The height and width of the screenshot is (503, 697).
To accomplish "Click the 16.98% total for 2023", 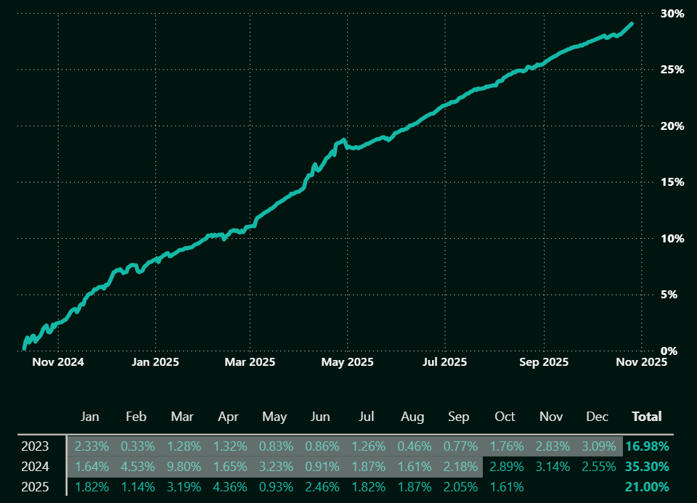I will tap(646, 446).
